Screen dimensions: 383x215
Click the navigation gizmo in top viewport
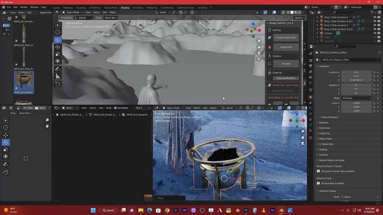[x=253, y=30]
